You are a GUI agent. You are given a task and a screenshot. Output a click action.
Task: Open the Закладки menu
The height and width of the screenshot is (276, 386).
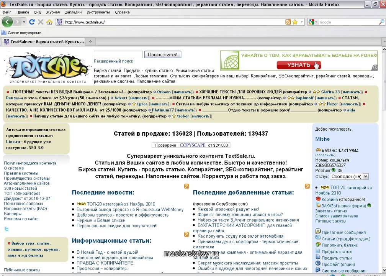click(x=73, y=12)
